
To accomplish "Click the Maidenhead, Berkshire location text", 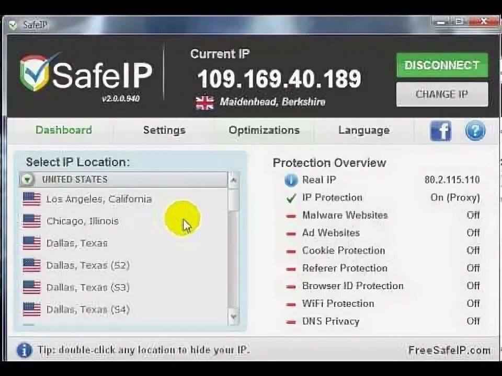I will (x=272, y=102).
